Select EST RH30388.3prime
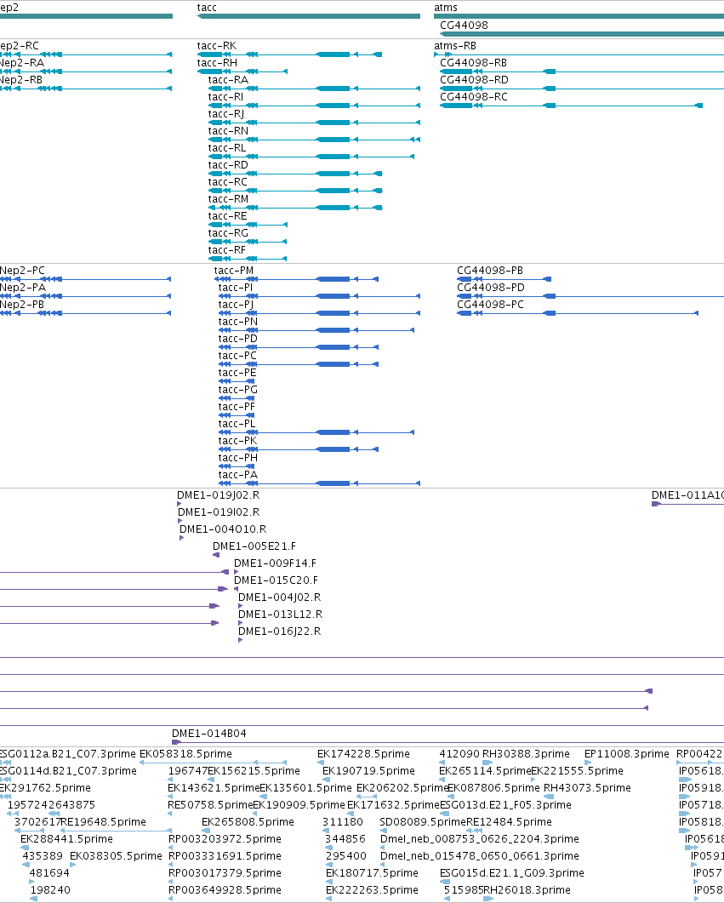Image resolution: width=724 pixels, height=903 pixels. (x=487, y=763)
